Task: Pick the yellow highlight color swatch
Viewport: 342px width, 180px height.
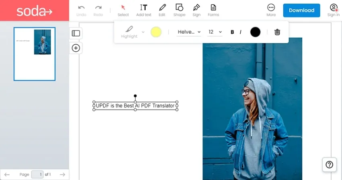Action: click(156, 32)
